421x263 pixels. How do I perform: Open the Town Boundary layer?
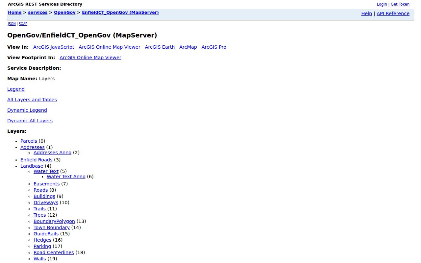coord(52,227)
